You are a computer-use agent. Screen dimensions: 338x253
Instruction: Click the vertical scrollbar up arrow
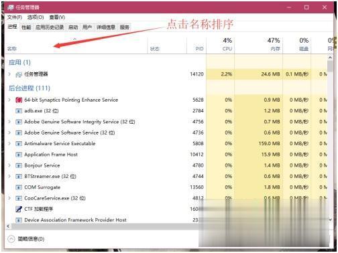[330, 58]
